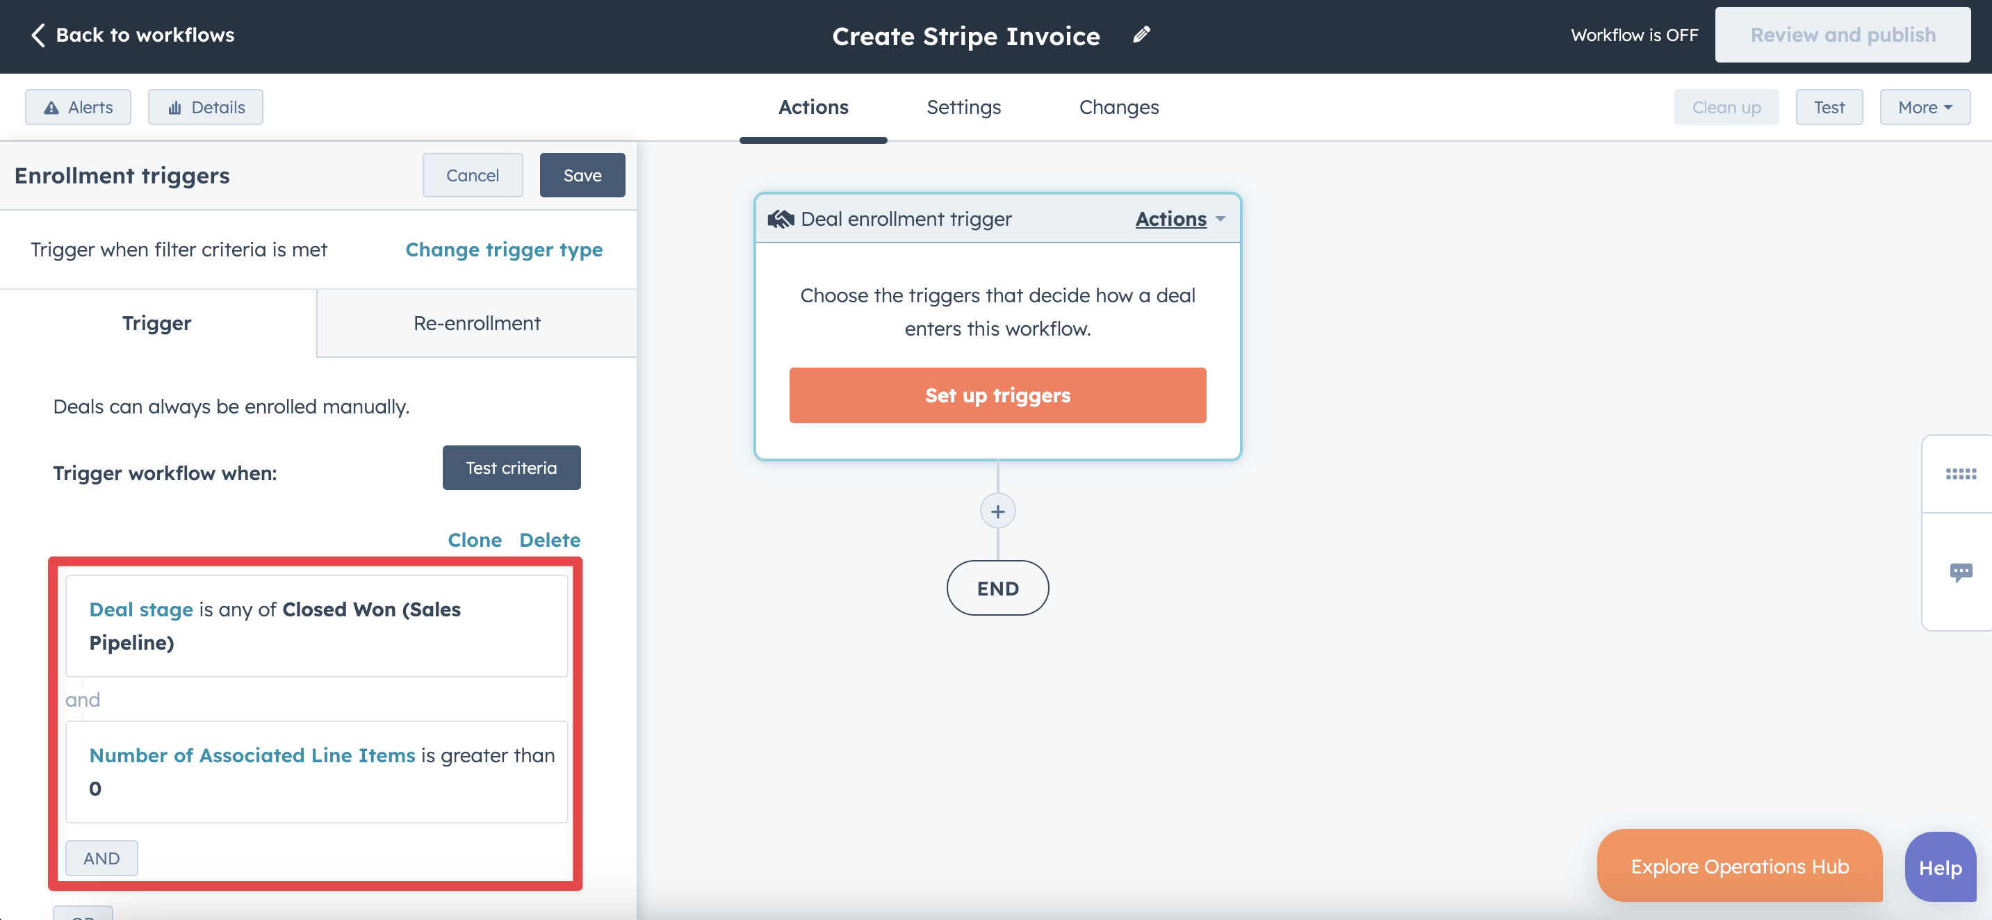Add an AND filter condition
The image size is (1992, 920).
[101, 858]
